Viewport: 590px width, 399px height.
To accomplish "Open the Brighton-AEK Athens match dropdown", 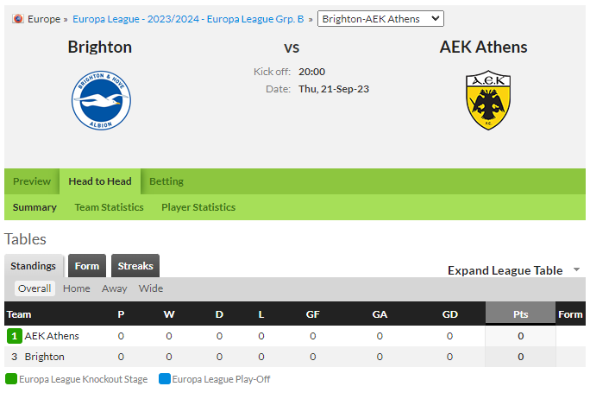I will click(x=380, y=19).
